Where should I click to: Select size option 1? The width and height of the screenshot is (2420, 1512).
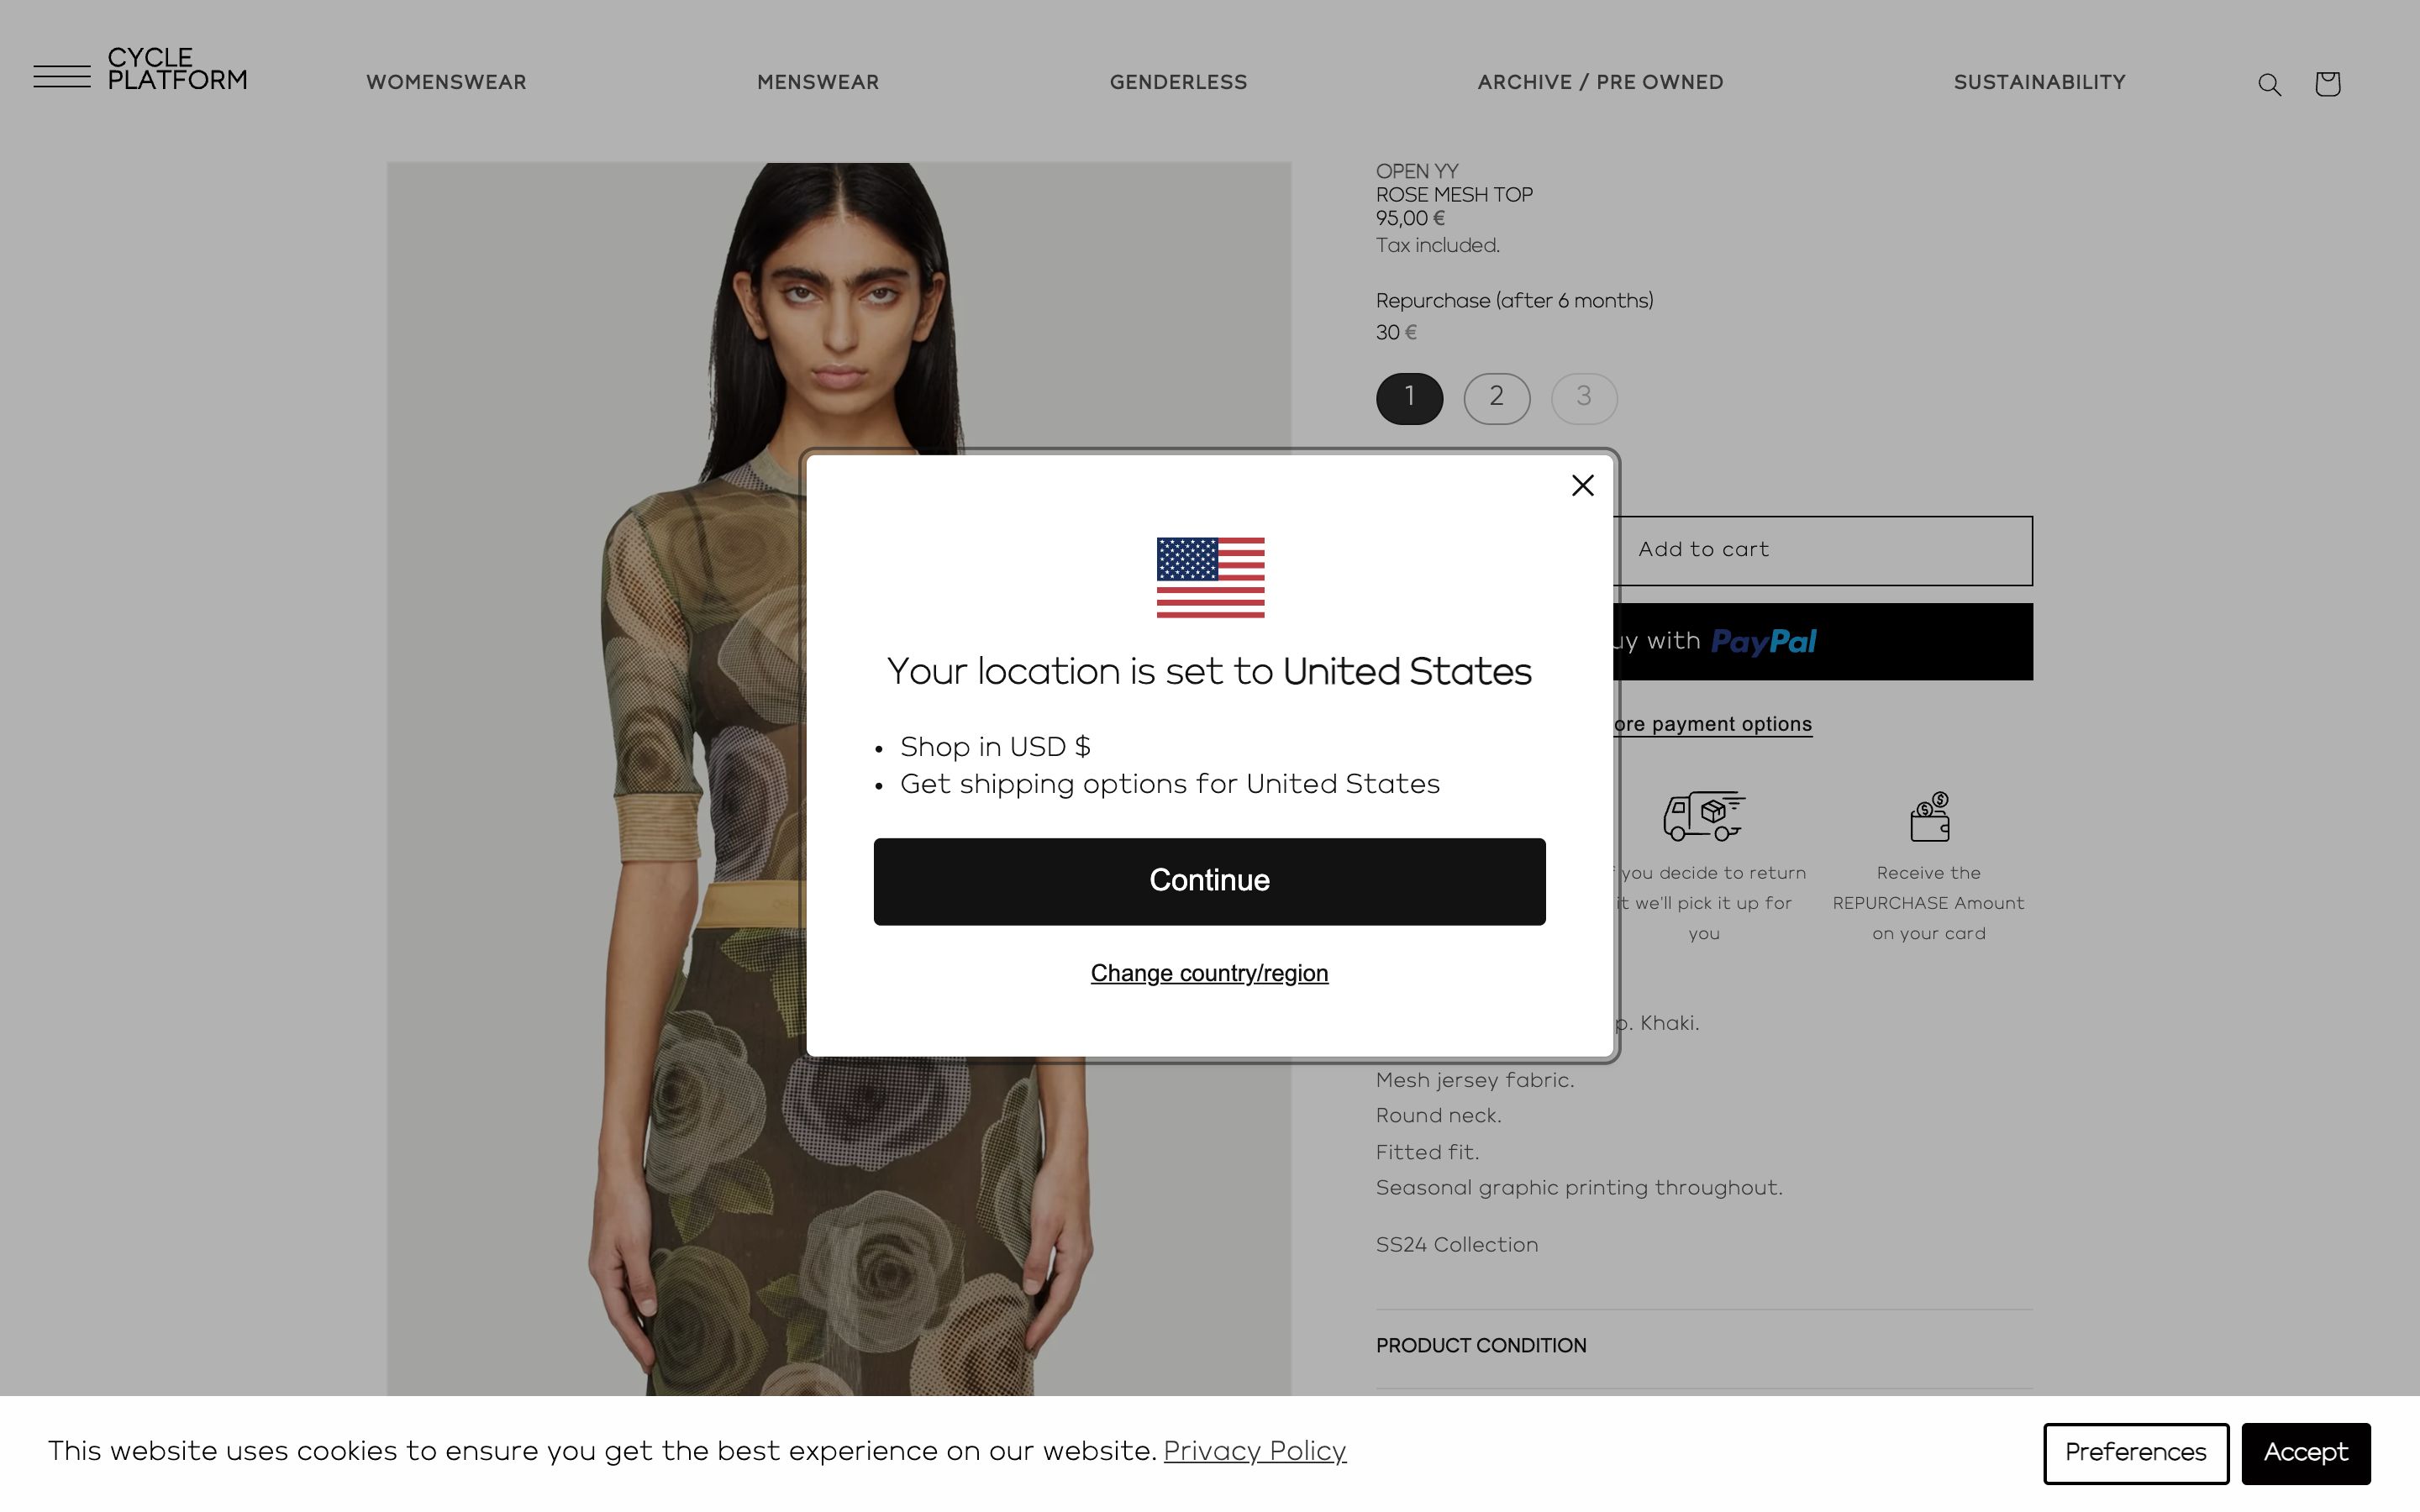click(1409, 398)
